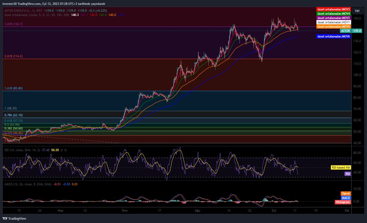367x223 pixels.
Task: Select the üssel ortalamalar:MOV6 blue label
Action: [333, 36]
